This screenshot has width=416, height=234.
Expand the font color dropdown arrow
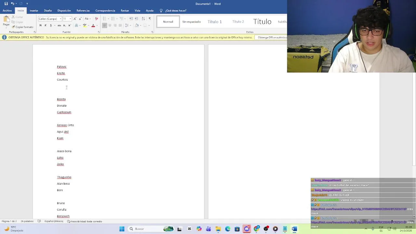[x=97, y=25]
